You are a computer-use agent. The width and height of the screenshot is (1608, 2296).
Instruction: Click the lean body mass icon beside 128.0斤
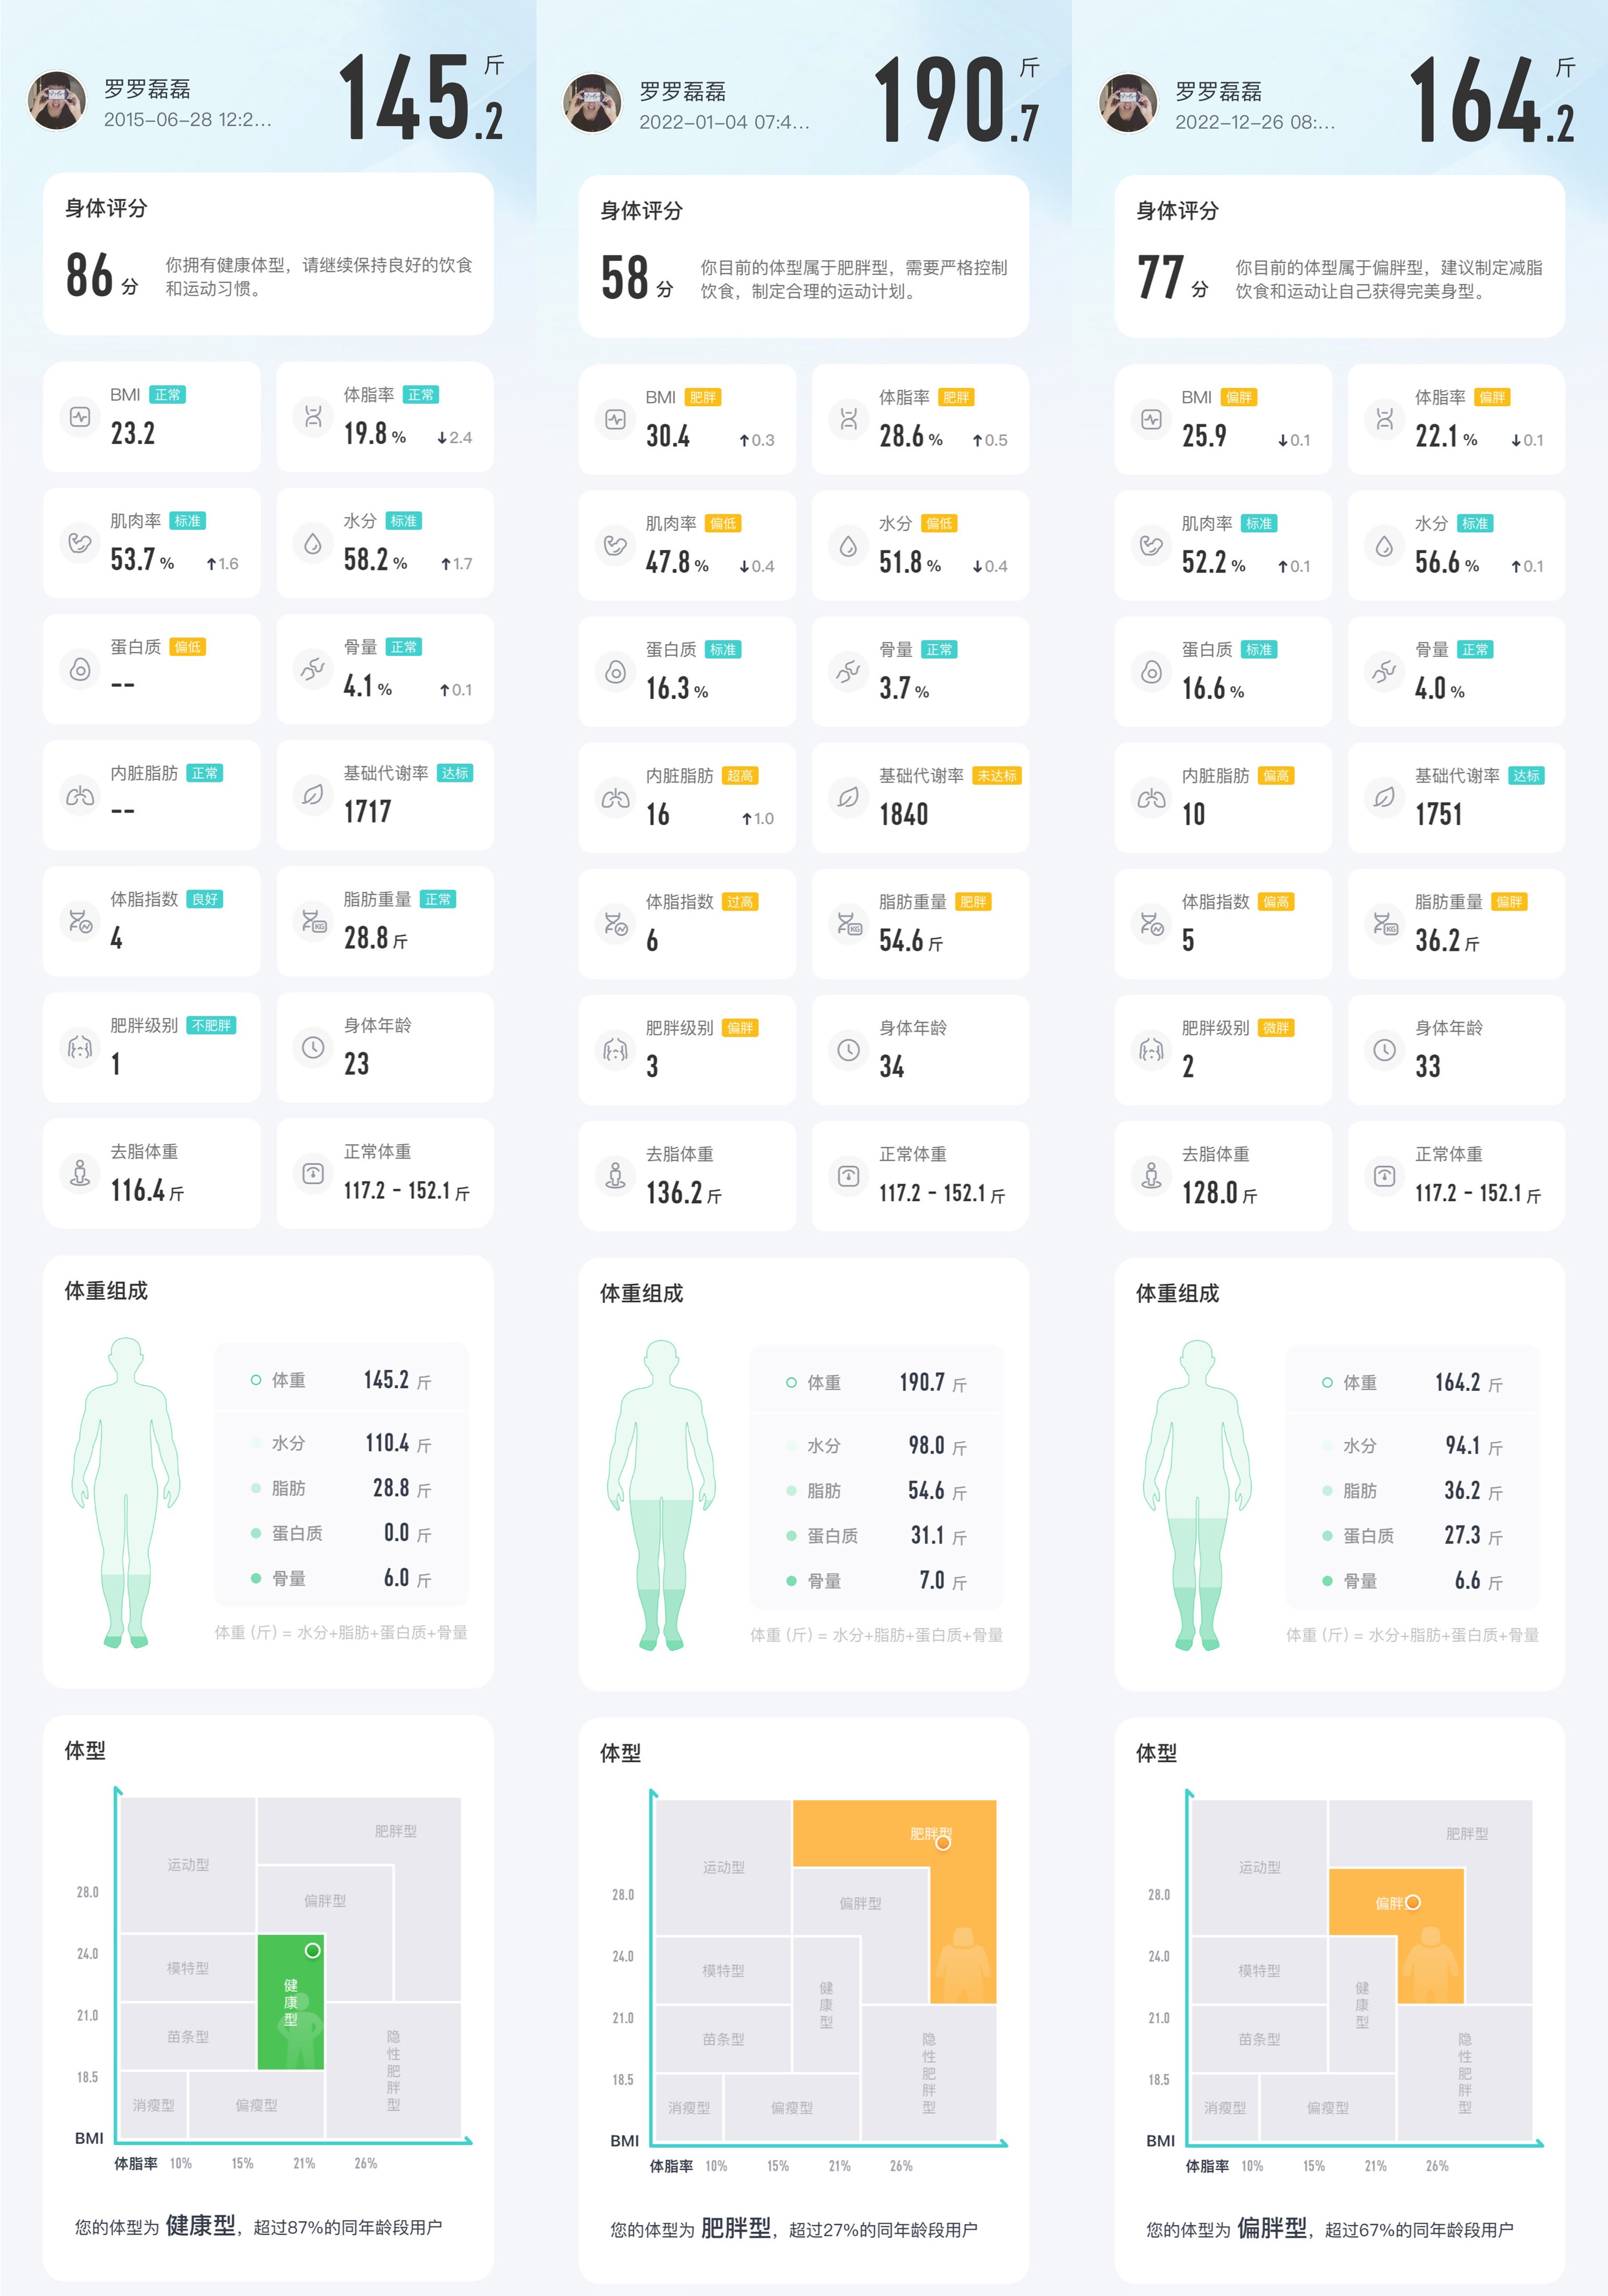[x=1151, y=1176]
